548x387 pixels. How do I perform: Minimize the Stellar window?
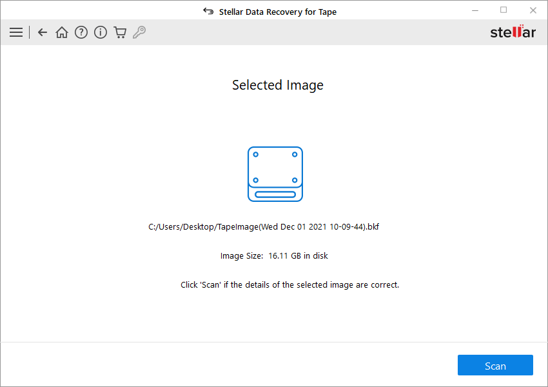[x=474, y=10]
